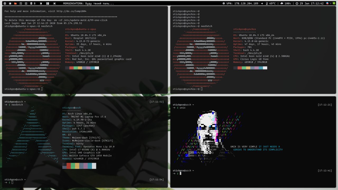Open the http://do.co/lemp1804 link

tap(71, 11)
